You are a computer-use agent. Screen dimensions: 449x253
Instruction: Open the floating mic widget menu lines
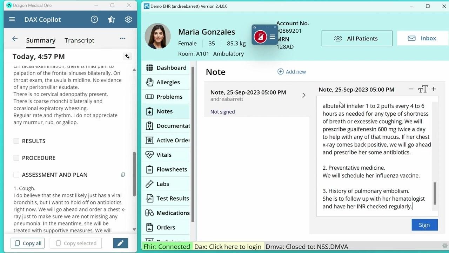pos(272,37)
